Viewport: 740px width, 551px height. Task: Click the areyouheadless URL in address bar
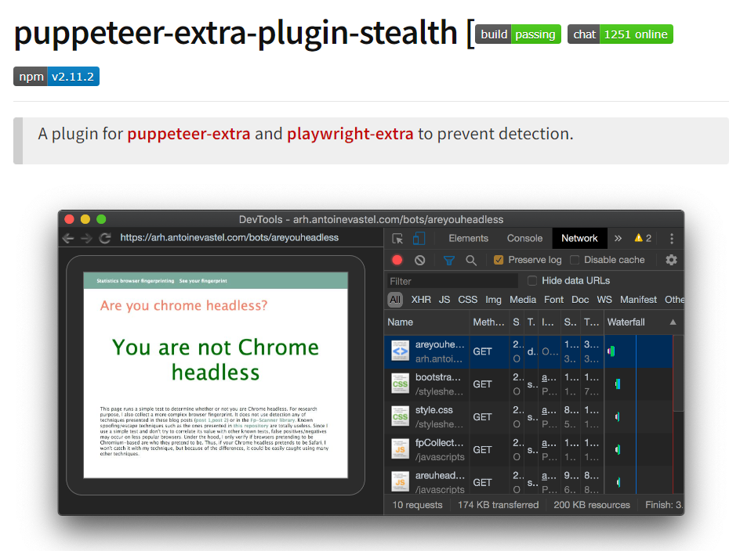tap(230, 238)
